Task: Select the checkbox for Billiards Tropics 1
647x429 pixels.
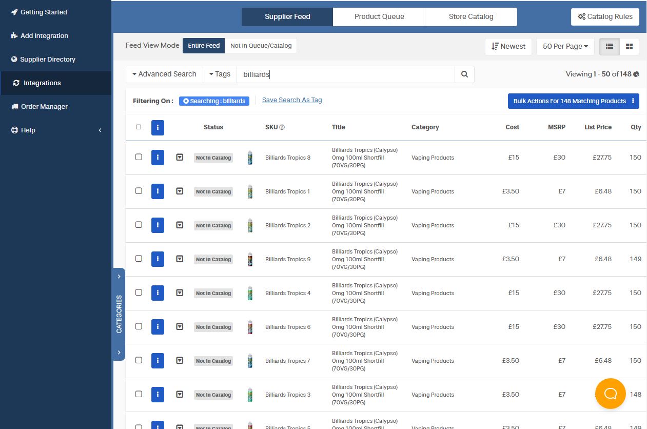Action: (x=139, y=191)
